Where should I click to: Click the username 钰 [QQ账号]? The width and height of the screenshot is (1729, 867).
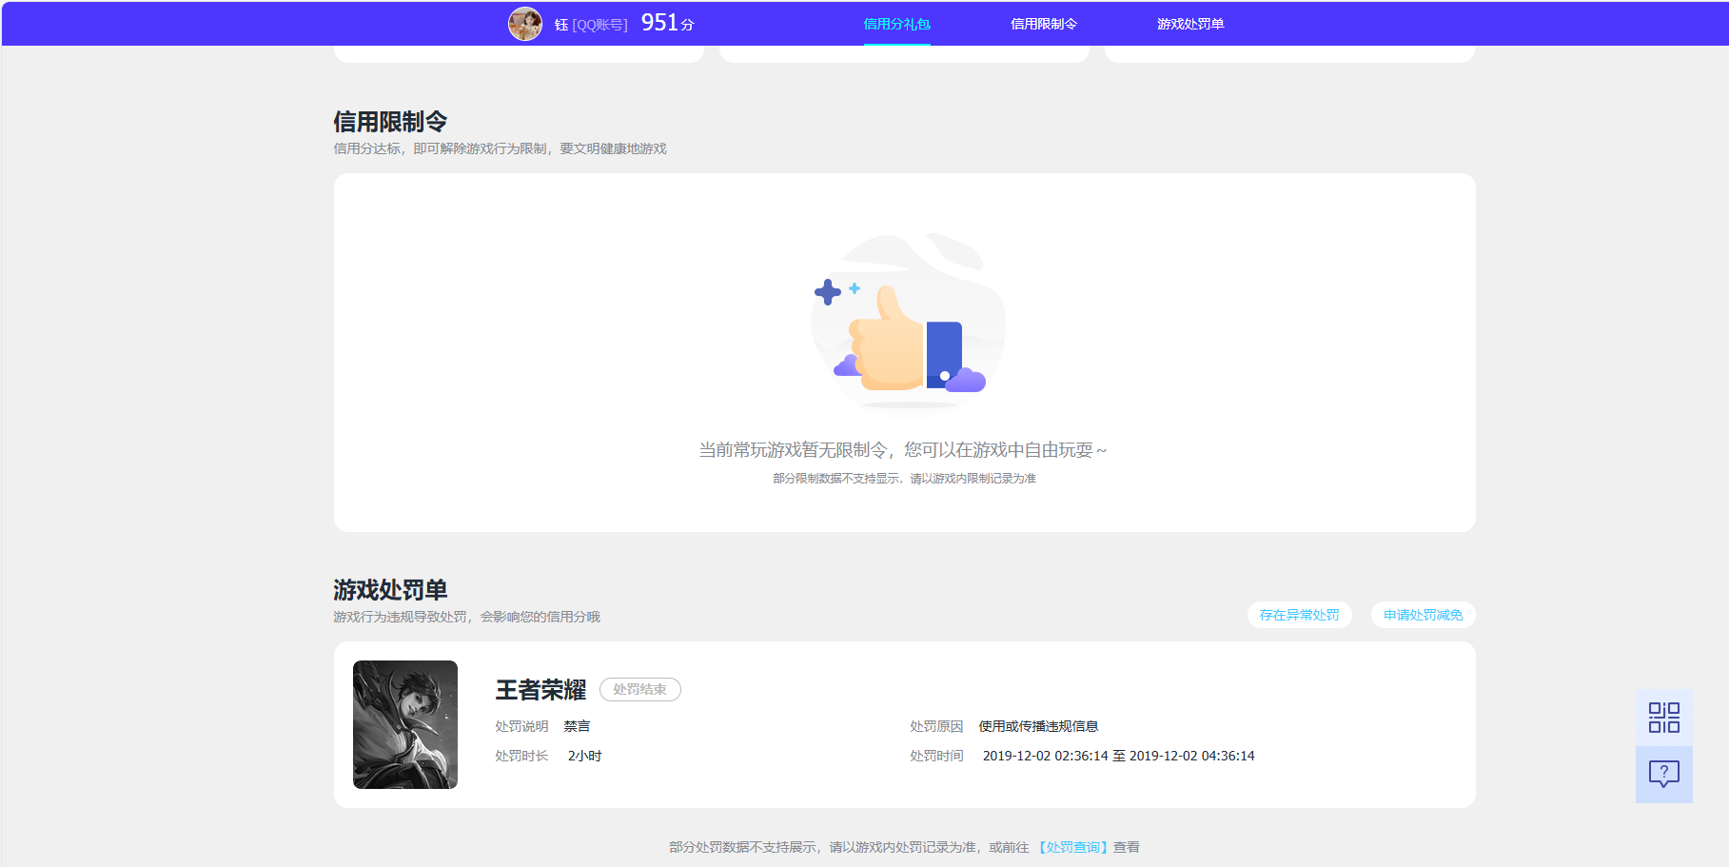tap(590, 25)
